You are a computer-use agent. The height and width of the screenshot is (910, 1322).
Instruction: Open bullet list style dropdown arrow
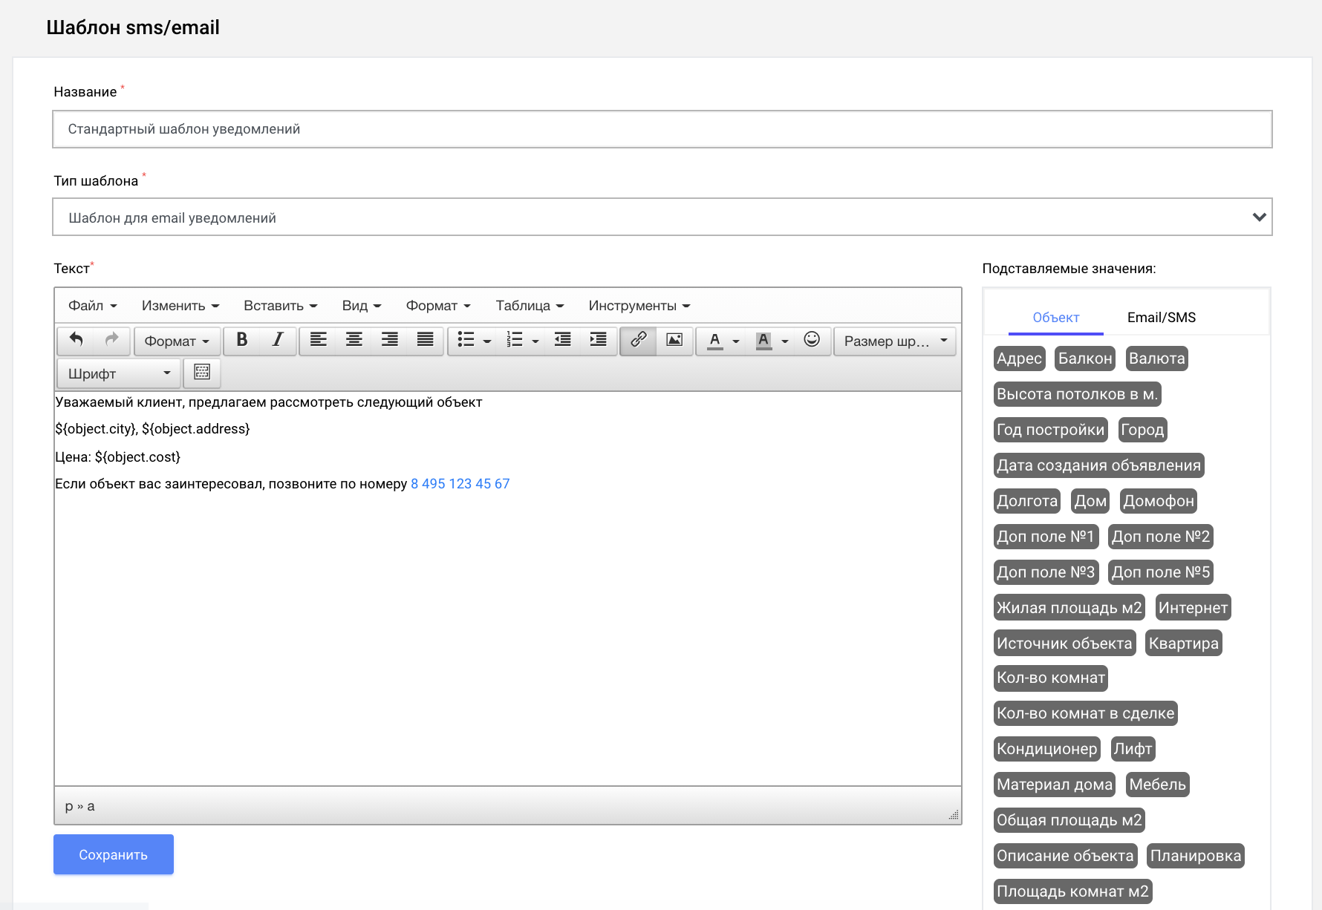pos(487,341)
